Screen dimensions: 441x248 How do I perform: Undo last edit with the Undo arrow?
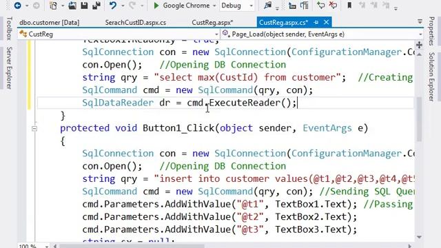tap(113, 6)
